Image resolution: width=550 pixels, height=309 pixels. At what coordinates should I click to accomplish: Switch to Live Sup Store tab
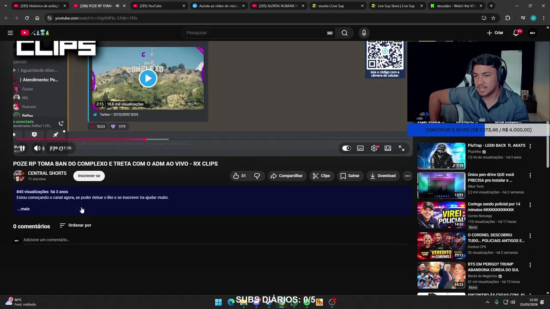pos(397,6)
